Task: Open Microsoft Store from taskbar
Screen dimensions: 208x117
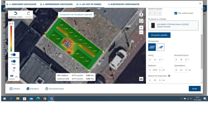Action: tap(24, 99)
